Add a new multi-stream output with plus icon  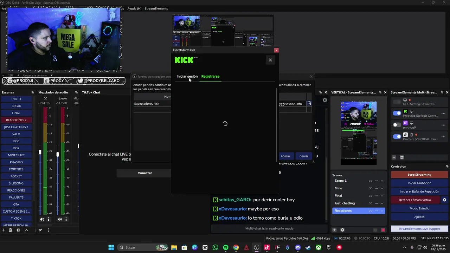(x=394, y=157)
